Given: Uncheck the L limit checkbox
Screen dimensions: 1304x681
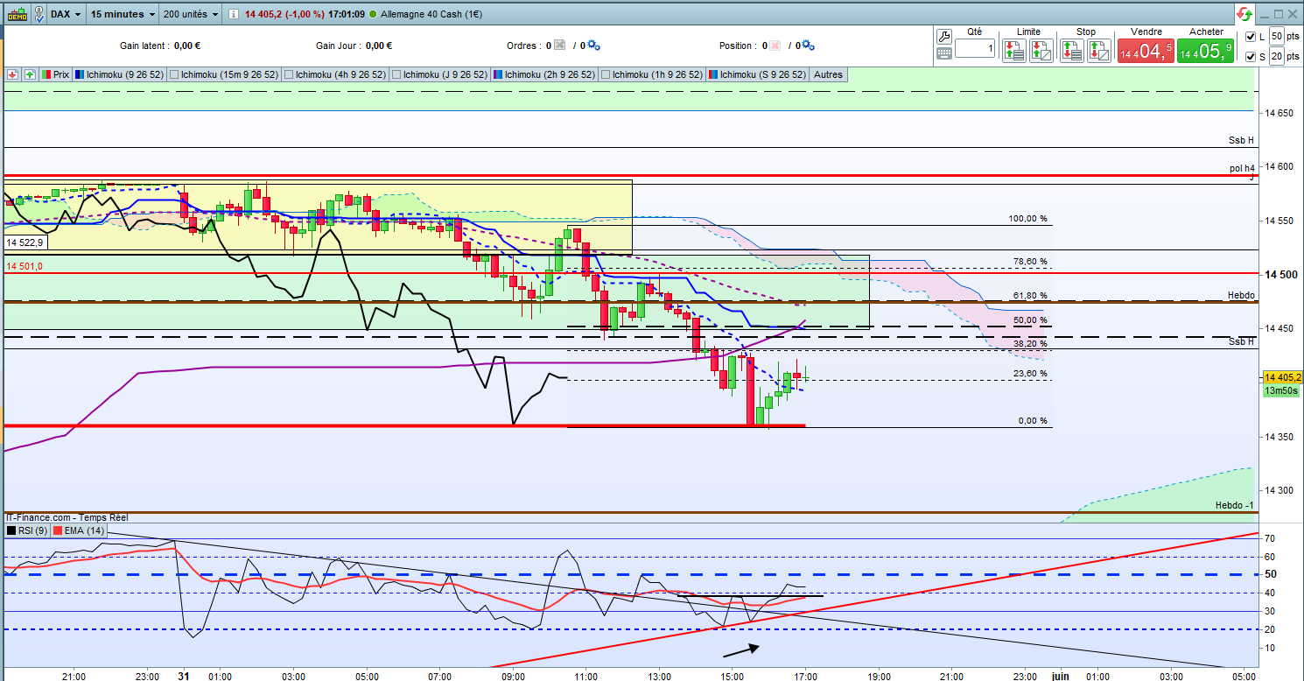Looking at the screenshot, I should coord(1251,37).
